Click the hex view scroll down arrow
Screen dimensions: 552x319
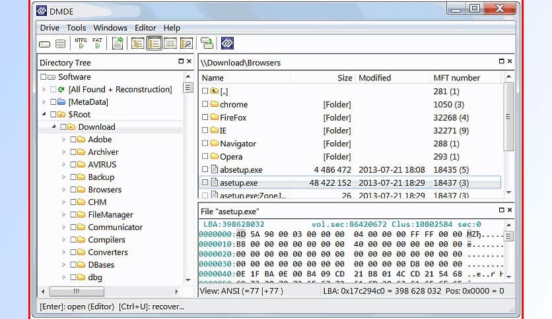[x=508, y=277]
